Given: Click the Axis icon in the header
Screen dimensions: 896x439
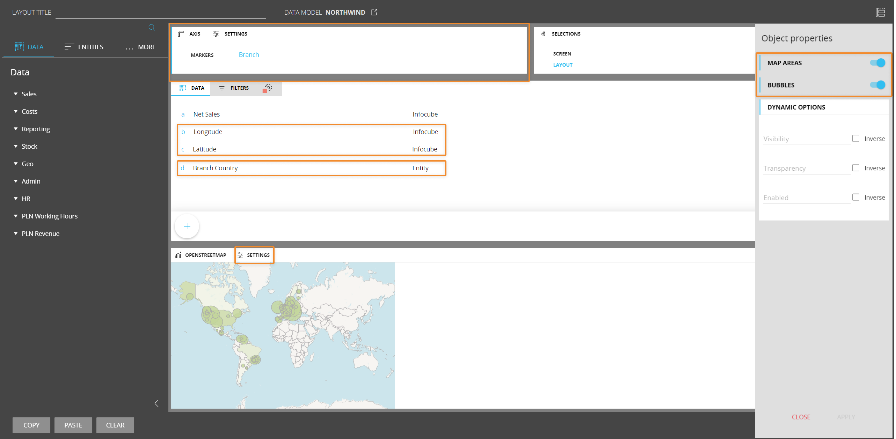Looking at the screenshot, I should click(181, 34).
